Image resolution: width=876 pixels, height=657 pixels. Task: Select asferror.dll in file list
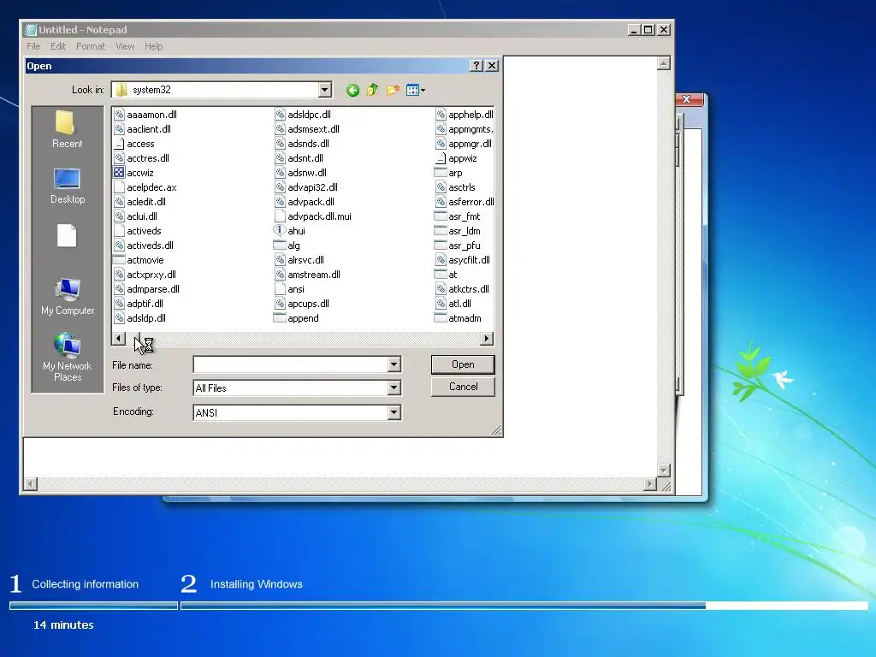(465, 202)
